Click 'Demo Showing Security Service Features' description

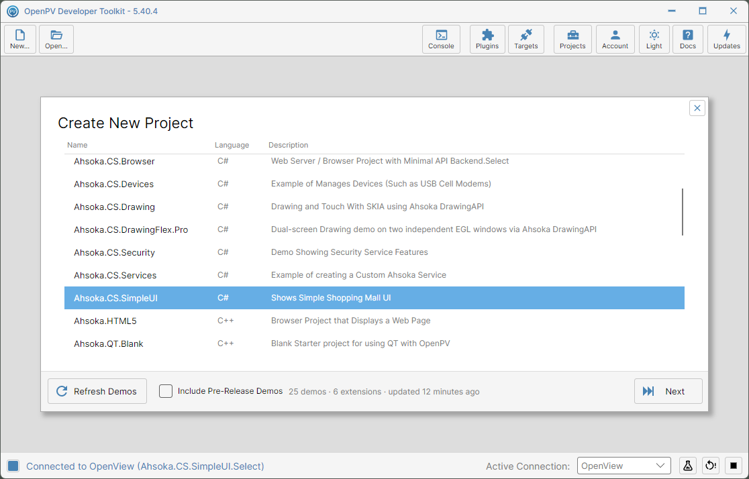[x=349, y=252]
